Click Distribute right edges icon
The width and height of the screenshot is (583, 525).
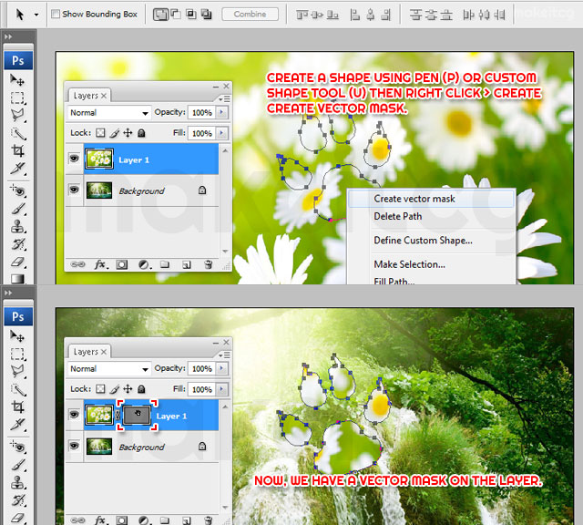(499, 15)
